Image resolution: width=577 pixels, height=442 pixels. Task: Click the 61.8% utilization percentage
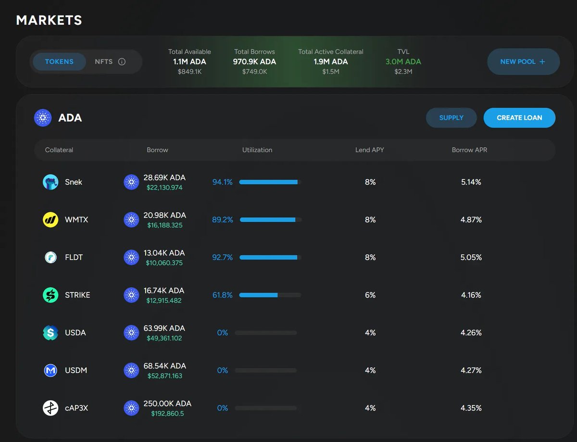pyautogui.click(x=223, y=295)
